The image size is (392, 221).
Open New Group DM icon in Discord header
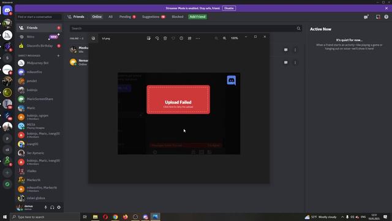tap(366, 17)
